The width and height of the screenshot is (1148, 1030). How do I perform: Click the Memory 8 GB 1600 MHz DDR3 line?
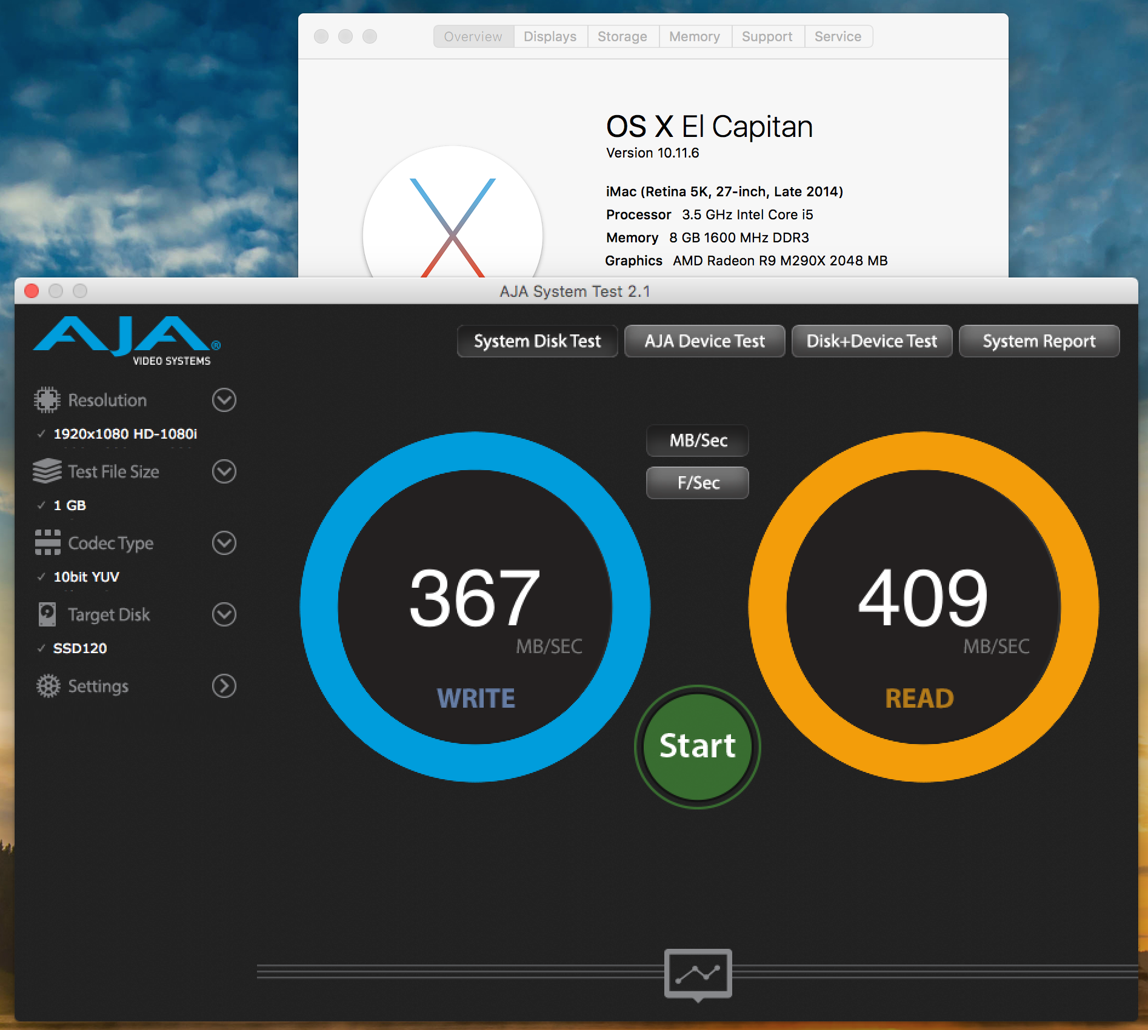coord(708,238)
